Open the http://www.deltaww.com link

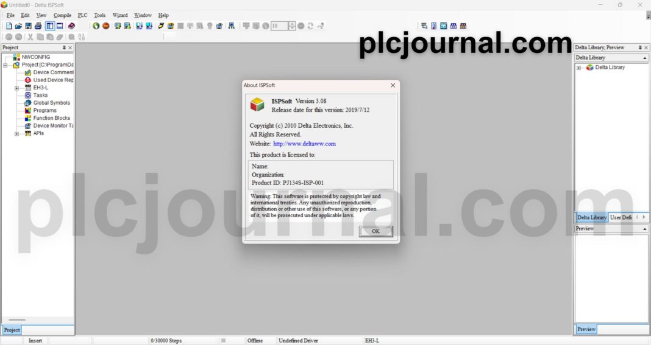(x=304, y=144)
